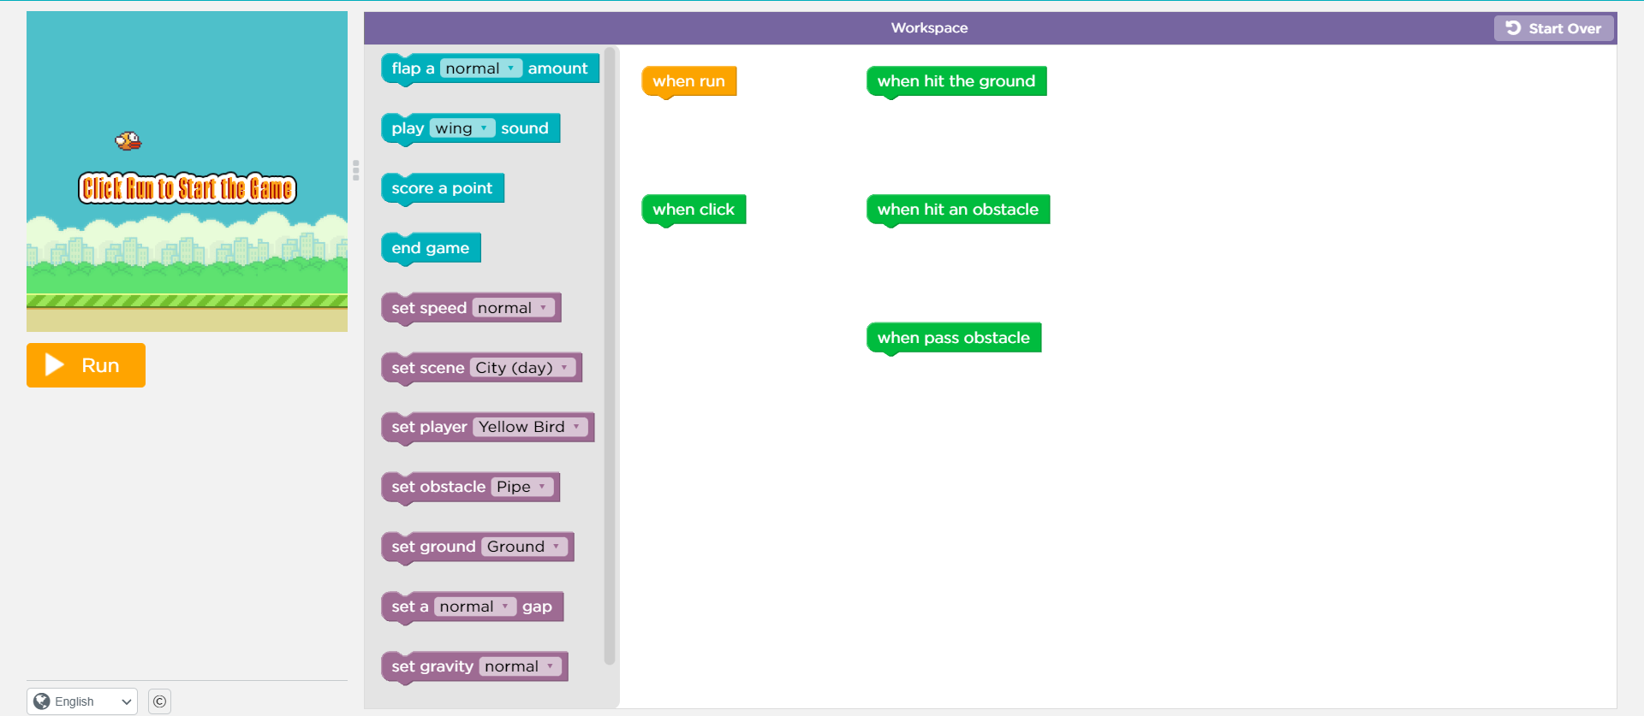Click the Workspace header title
The height and width of the screenshot is (716, 1644).
929,28
